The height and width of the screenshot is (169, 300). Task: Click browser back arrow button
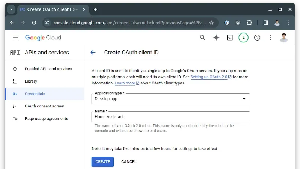12,23
